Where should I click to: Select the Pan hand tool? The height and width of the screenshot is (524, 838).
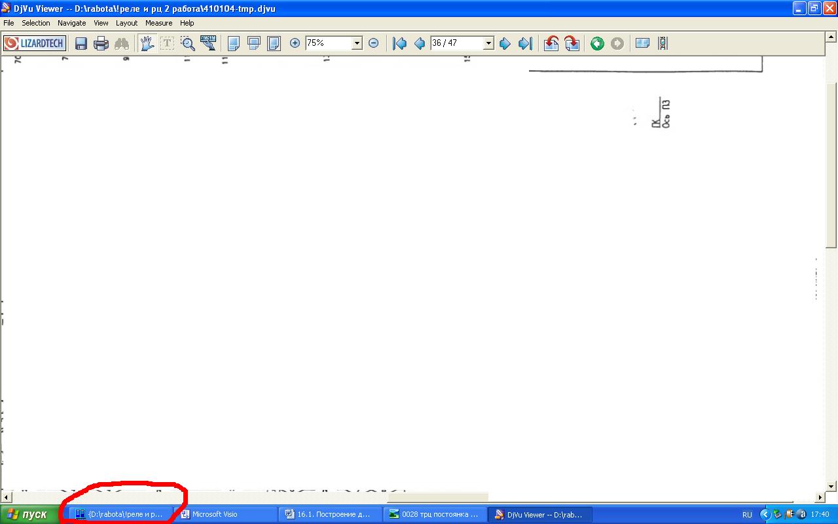(147, 43)
